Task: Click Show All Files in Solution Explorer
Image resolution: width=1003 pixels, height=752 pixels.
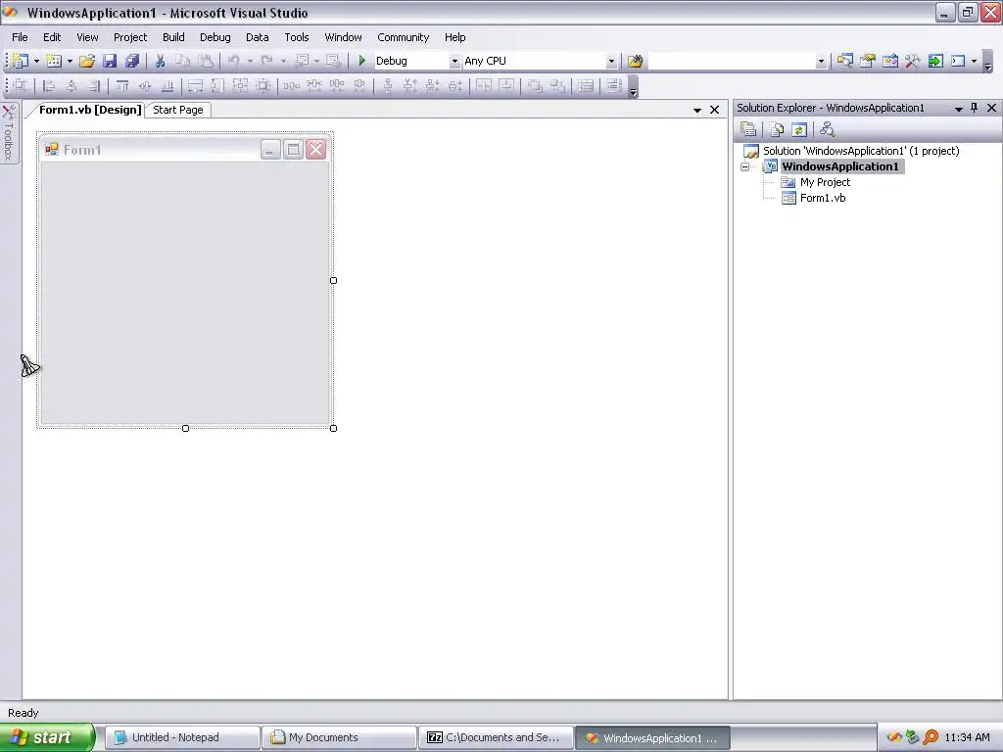Action: click(777, 130)
